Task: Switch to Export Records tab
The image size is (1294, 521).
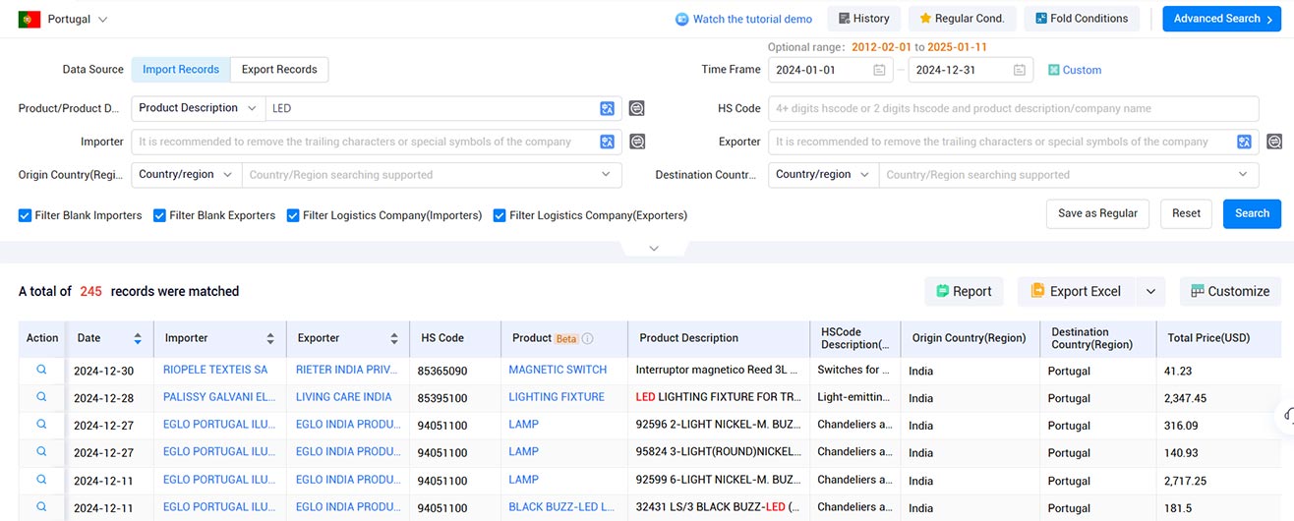Action: coord(279,70)
